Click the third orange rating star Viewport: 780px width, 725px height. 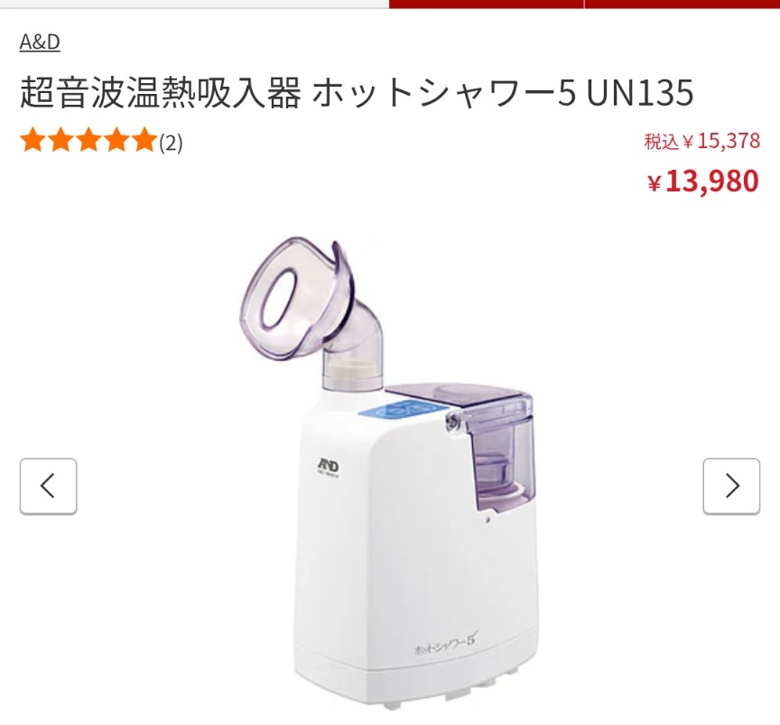[88, 141]
